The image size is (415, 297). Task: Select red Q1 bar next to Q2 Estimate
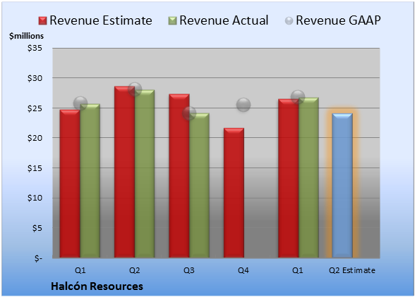(288, 178)
